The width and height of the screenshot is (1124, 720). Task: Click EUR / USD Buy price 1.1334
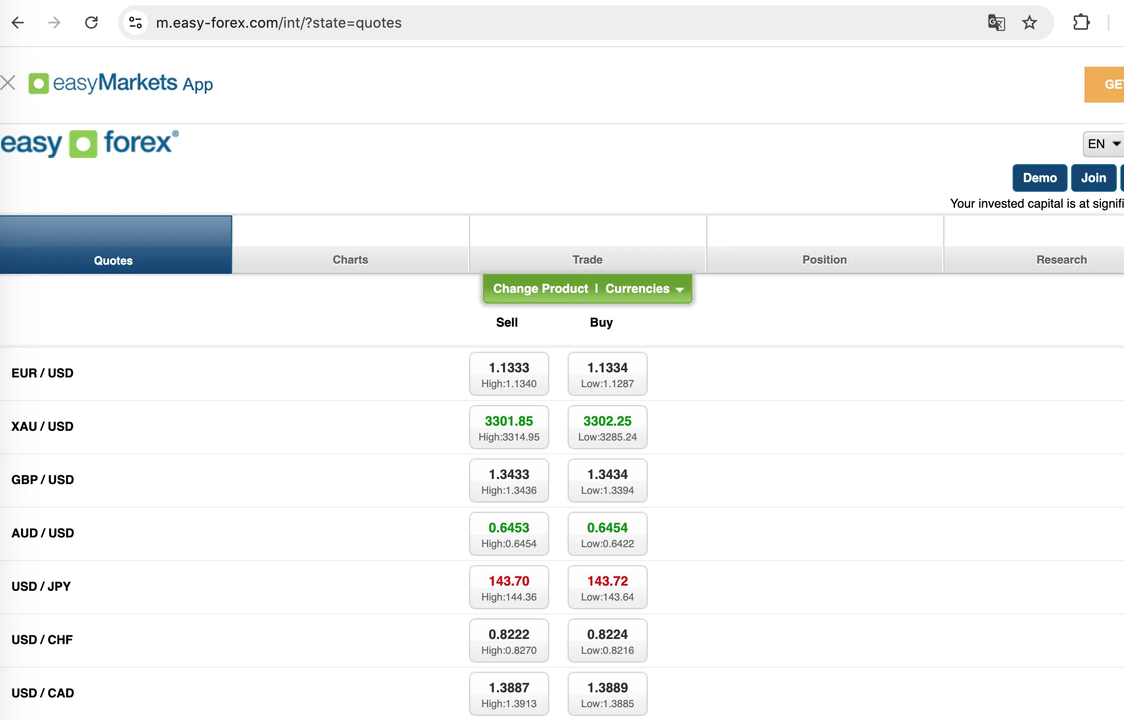608,374
